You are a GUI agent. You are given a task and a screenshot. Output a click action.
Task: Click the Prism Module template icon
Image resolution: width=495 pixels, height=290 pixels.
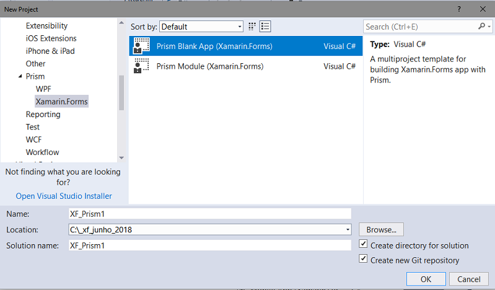[x=141, y=66]
